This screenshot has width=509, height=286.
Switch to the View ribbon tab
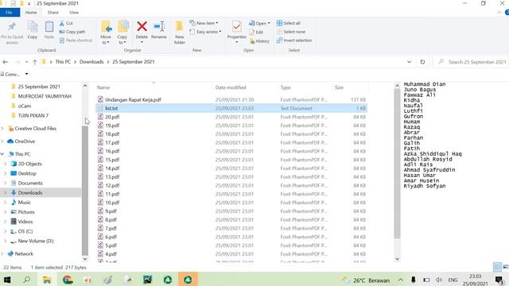74,13
